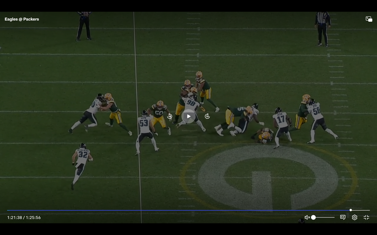
Task: Open the settings gear menu
Action: (x=354, y=217)
